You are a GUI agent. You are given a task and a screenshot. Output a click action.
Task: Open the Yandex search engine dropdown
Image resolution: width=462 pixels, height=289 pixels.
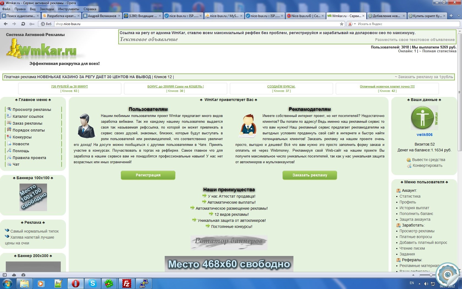pos(352,24)
